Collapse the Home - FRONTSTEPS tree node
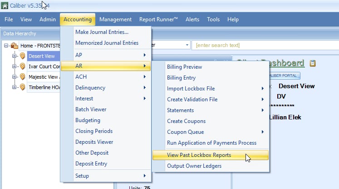The height and width of the screenshot is (189, 339). click(6, 46)
